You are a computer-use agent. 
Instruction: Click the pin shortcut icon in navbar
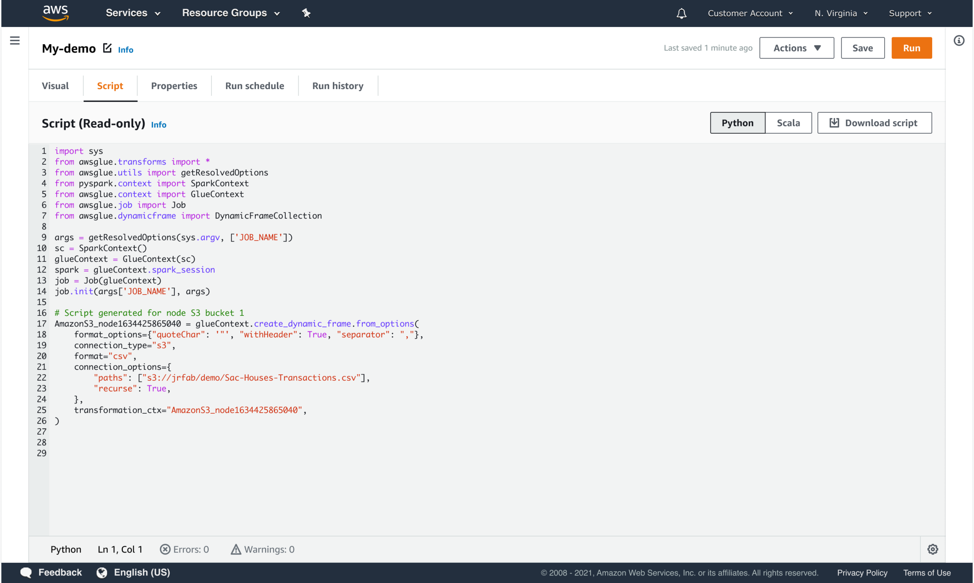[x=306, y=13]
